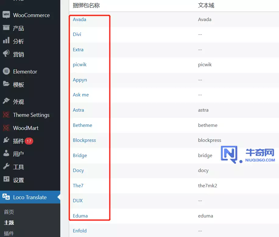This screenshot has height=237, width=279.
Task: Click the Theme Settings red icon
Action: coord(6,115)
